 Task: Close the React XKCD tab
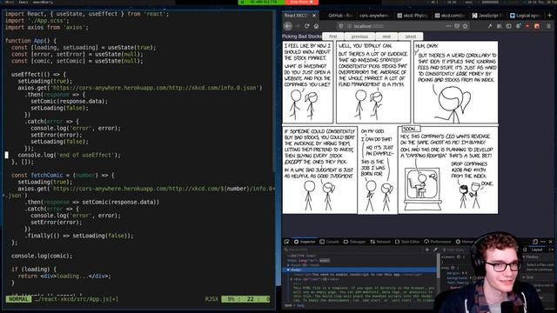314,16
